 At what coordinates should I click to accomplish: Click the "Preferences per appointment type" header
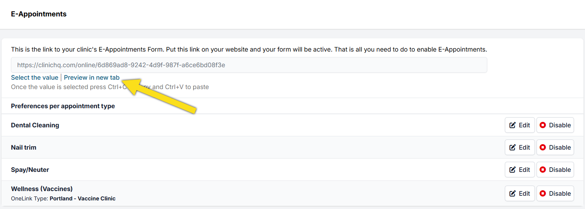coord(63,106)
